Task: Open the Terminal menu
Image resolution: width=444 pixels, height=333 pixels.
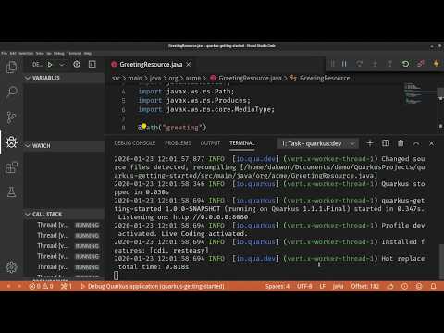Action: tap(74, 54)
